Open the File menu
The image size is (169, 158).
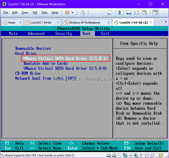pos(6,13)
